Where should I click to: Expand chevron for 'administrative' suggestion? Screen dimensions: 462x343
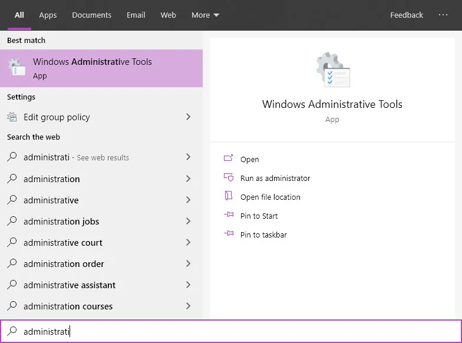click(189, 200)
